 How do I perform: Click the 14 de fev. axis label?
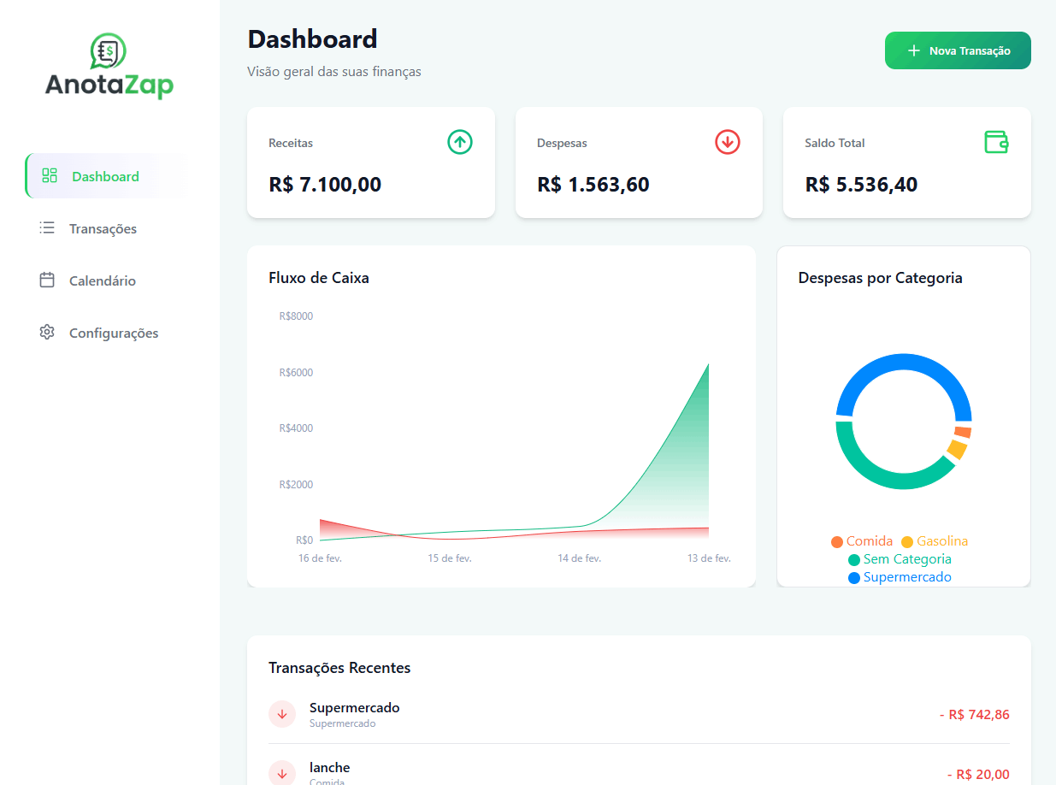tap(579, 557)
